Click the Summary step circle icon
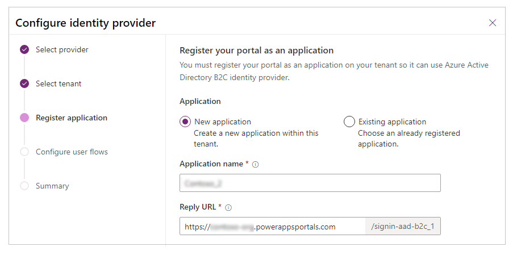 click(24, 186)
